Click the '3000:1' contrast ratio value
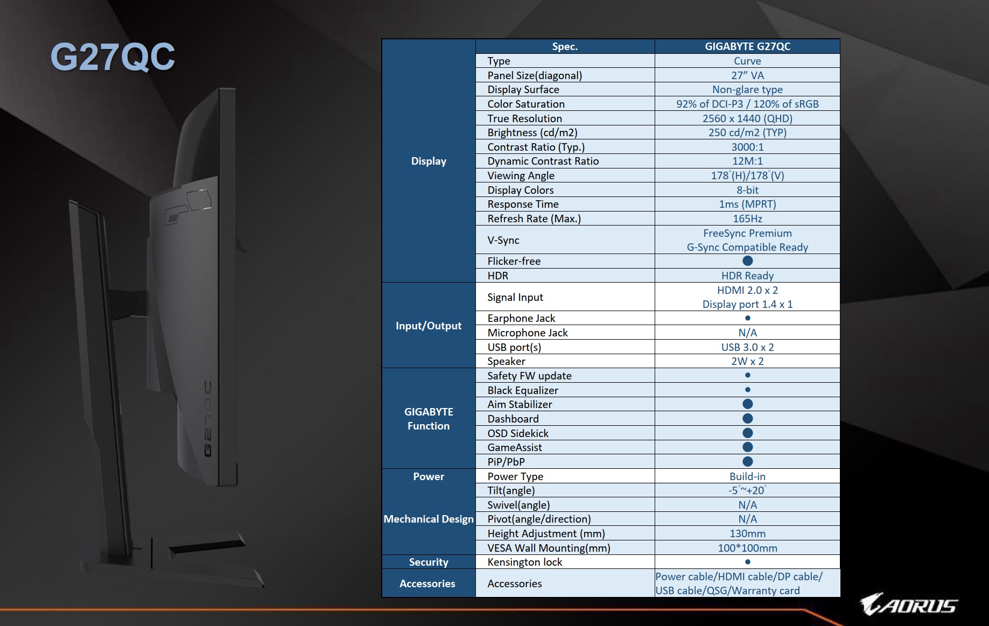This screenshot has height=626, width=989. pos(747,147)
